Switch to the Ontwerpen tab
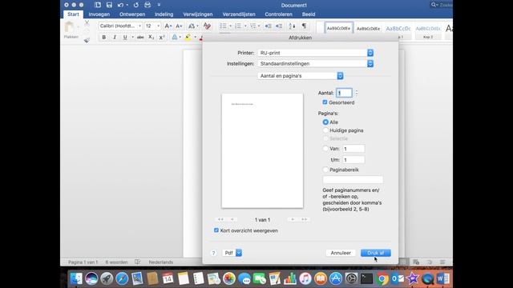This screenshot has width=513, height=288. tap(132, 14)
